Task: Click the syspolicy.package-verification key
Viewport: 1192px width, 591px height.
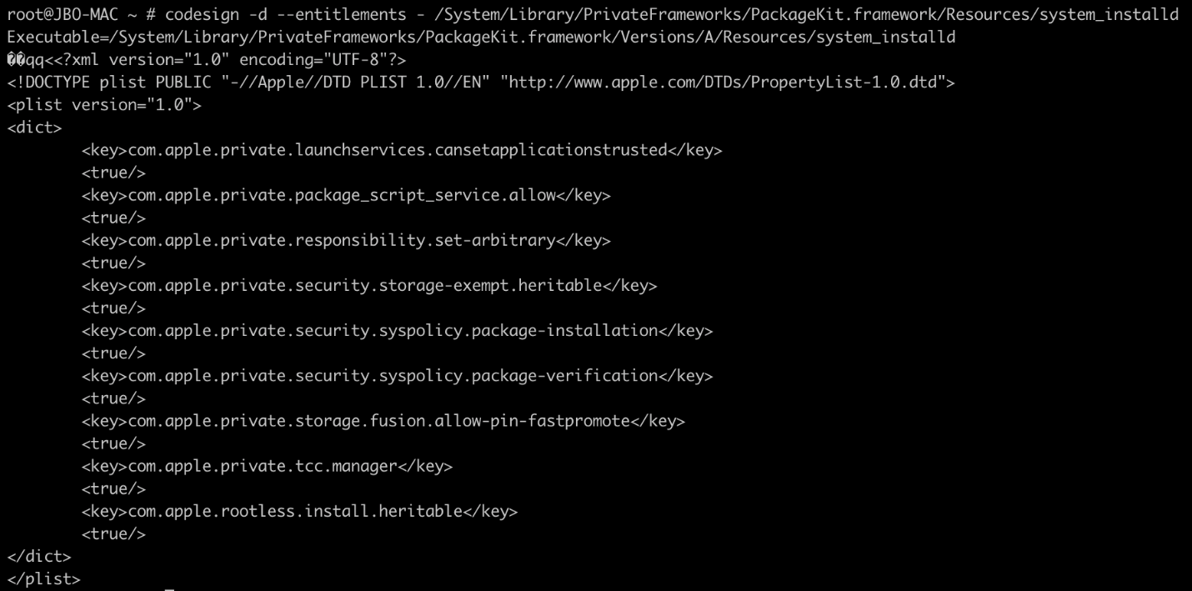Action: (397, 375)
